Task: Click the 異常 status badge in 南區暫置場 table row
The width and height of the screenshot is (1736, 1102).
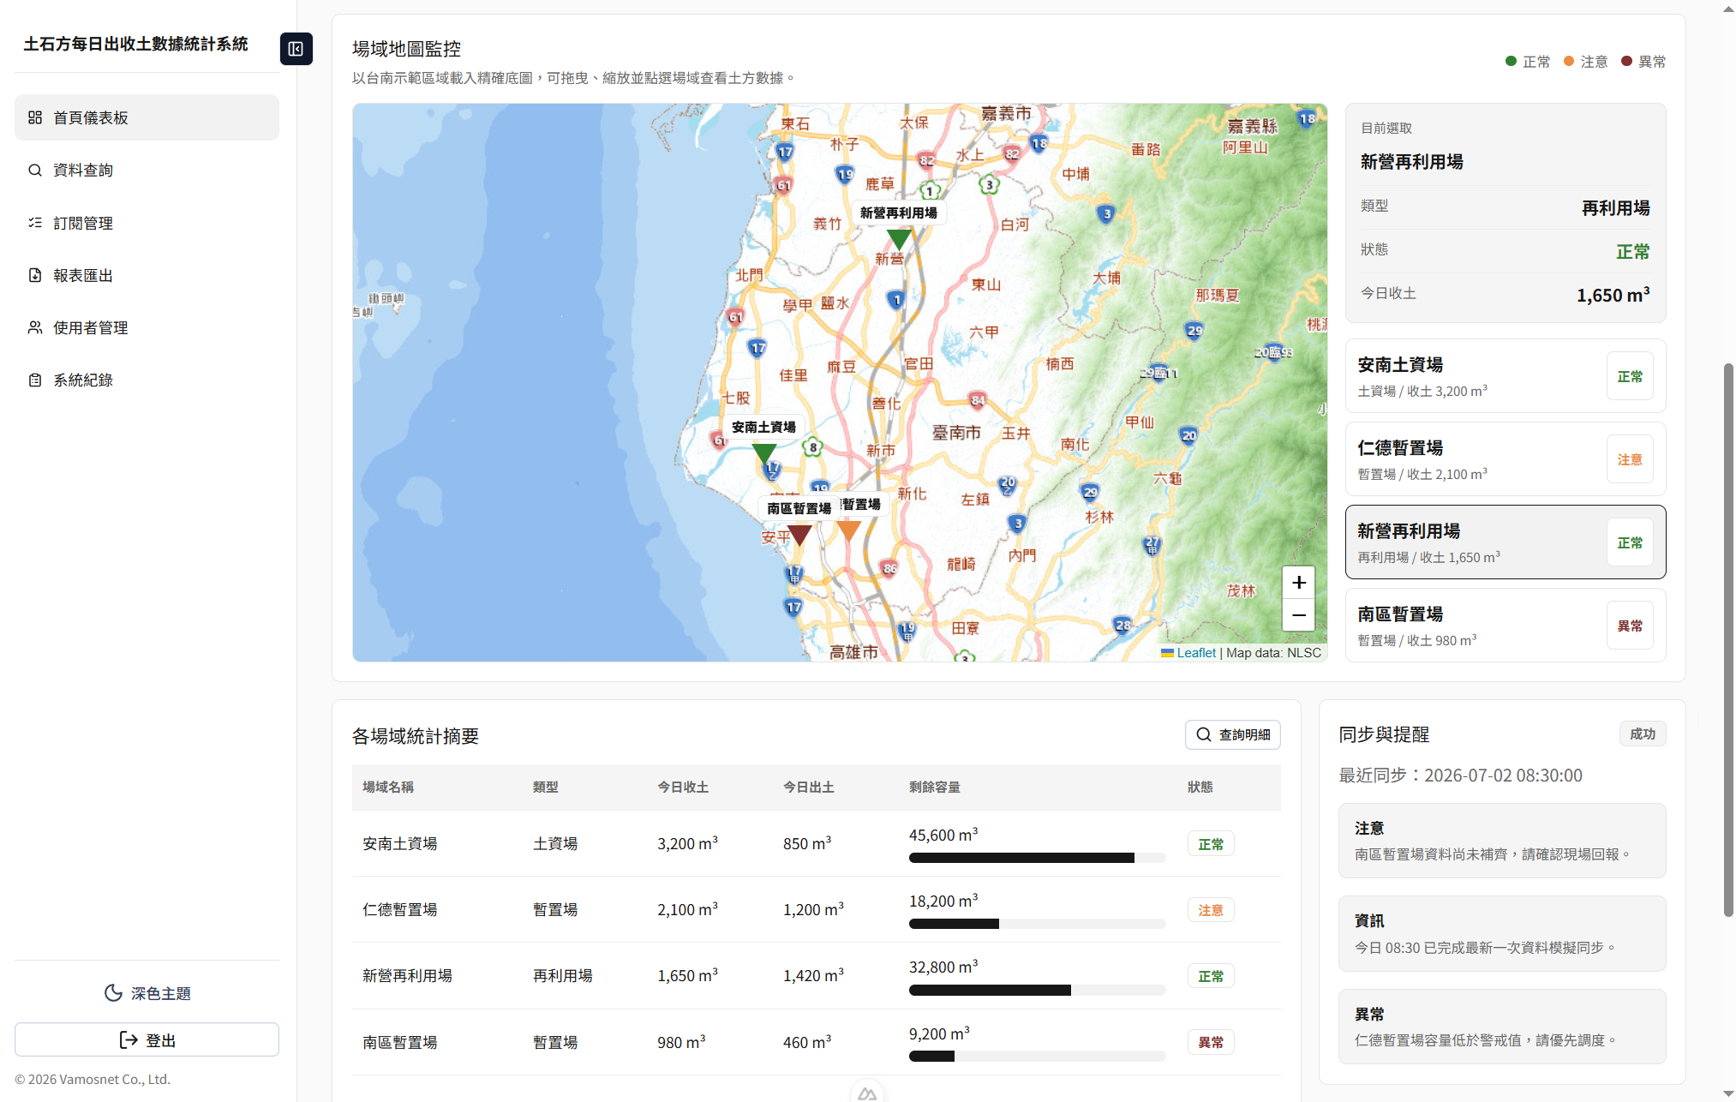Action: [x=1210, y=1042]
